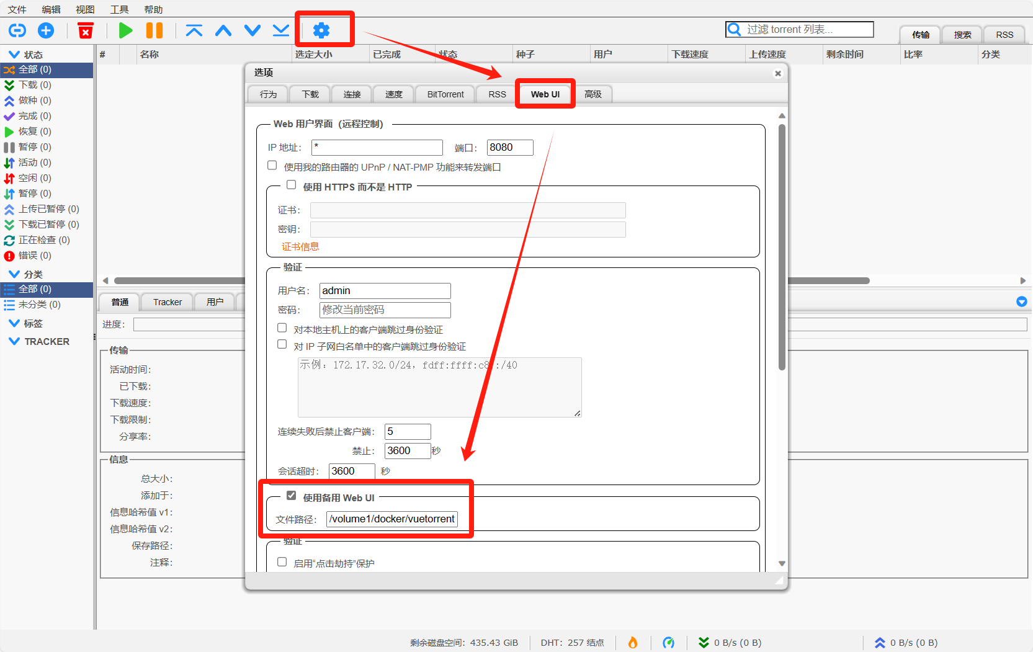Enable the HTTPS instead of HTTP checkbox
This screenshot has height=652, width=1033.
(x=292, y=185)
